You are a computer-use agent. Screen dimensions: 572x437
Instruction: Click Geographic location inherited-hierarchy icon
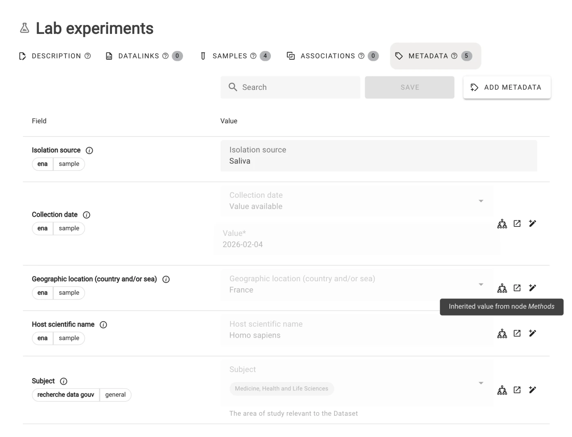point(502,288)
